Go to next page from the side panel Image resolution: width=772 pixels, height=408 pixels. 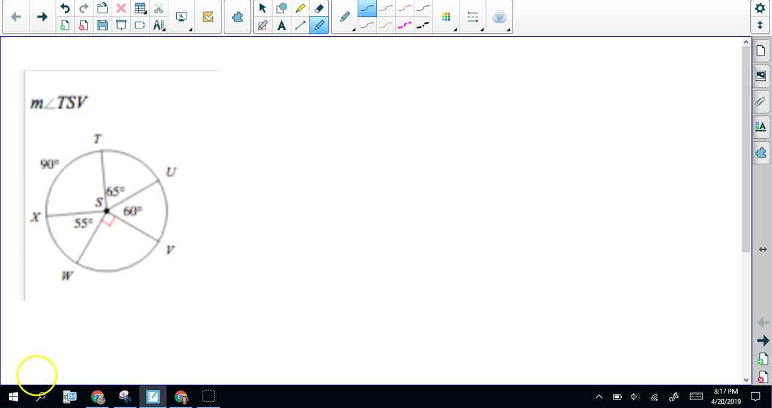point(762,341)
